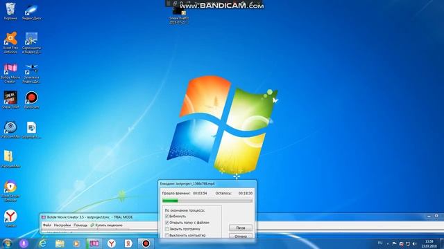
Task: Select the SneakThief video file at the top of the desktop
Action: point(179,15)
